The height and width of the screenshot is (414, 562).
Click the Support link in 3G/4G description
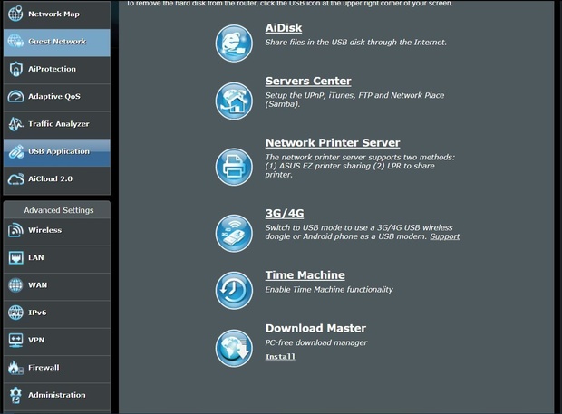click(445, 236)
